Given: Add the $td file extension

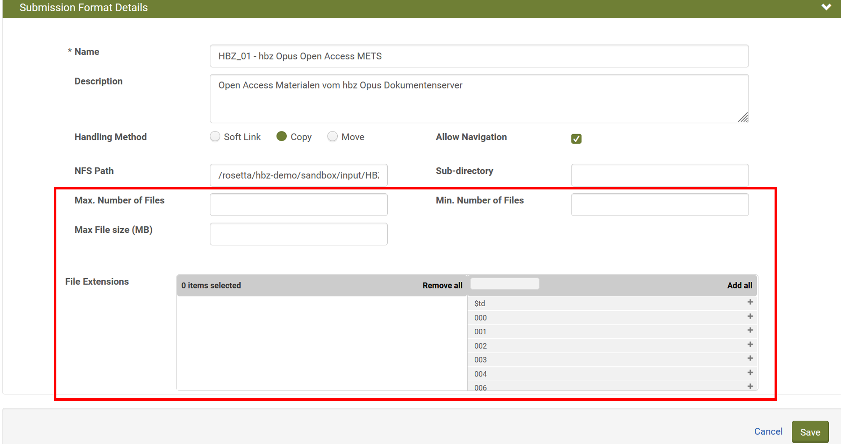Looking at the screenshot, I should click(x=750, y=302).
